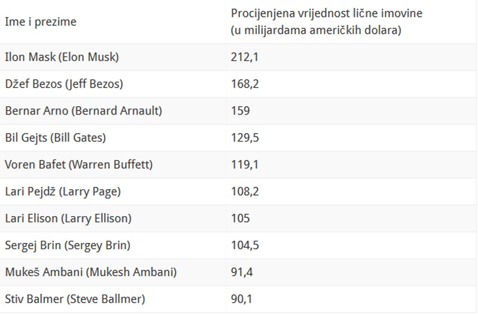Click the 108,2 value cell

pyautogui.click(x=245, y=191)
